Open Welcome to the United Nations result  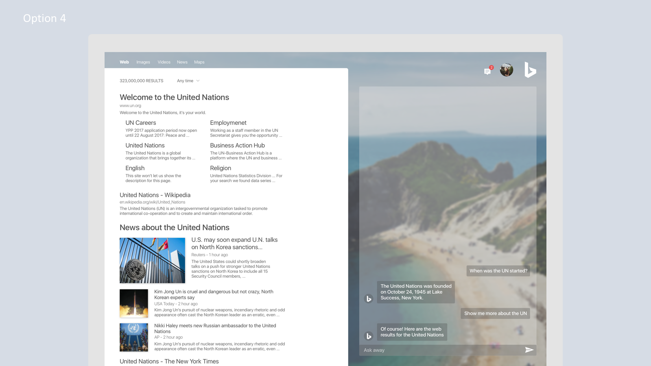(174, 97)
